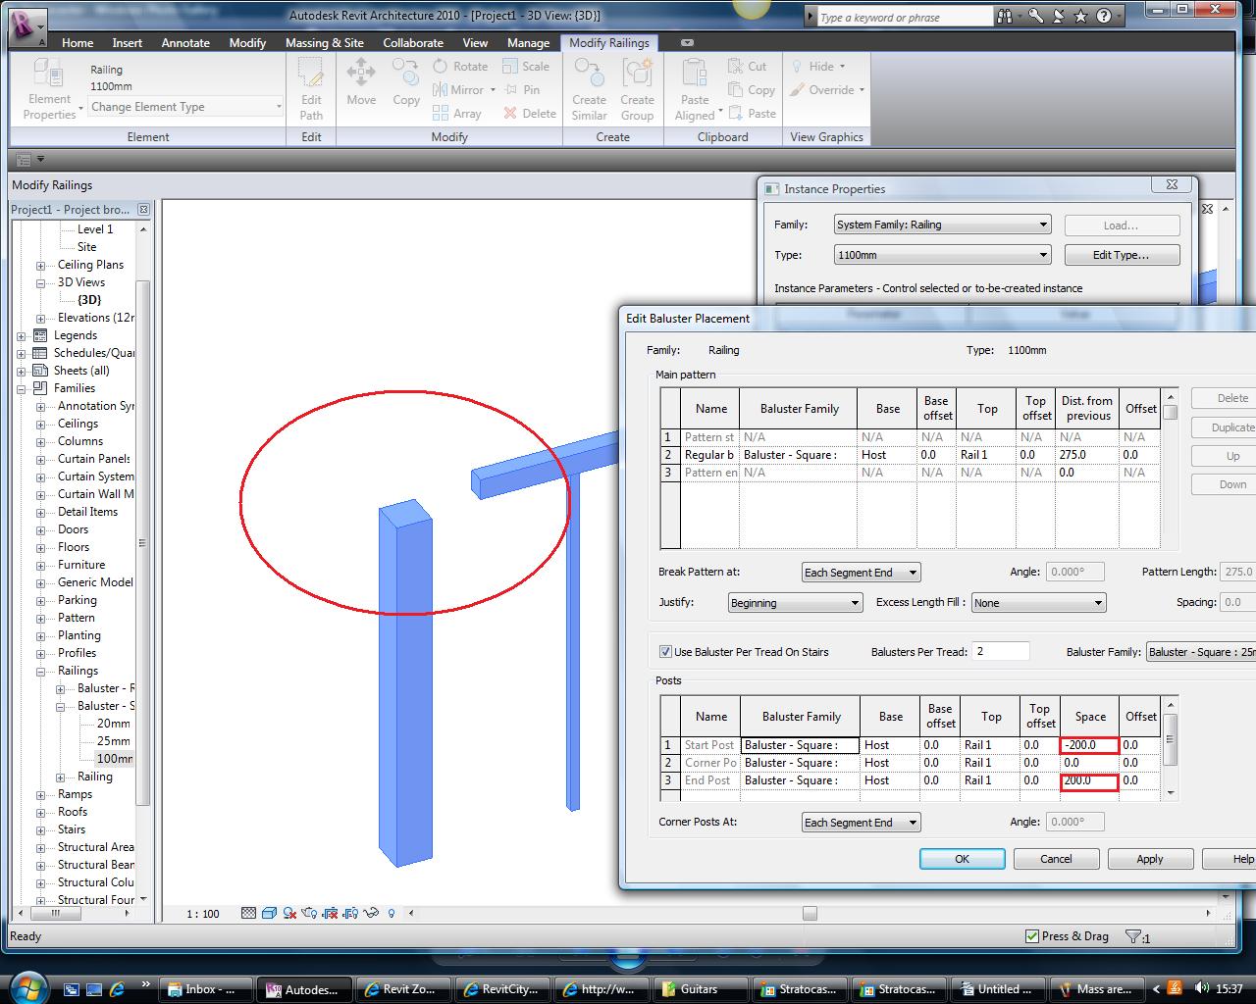Viewport: 1256px width, 1004px height.
Task: Click the Array tool icon
Action: pos(441,114)
